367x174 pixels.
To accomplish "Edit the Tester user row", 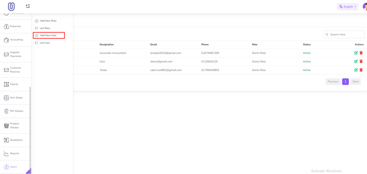I will (x=356, y=70).
